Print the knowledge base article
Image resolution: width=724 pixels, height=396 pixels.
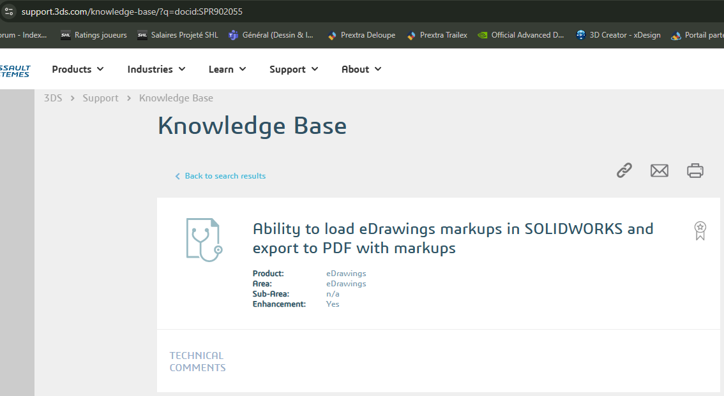(695, 170)
